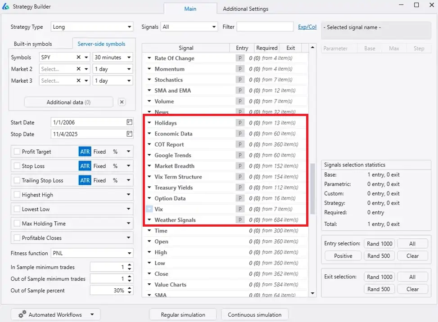Viewport: 438px width, 322px height.
Task: Select the Built-in symbols tab
Action: [x=33, y=44]
